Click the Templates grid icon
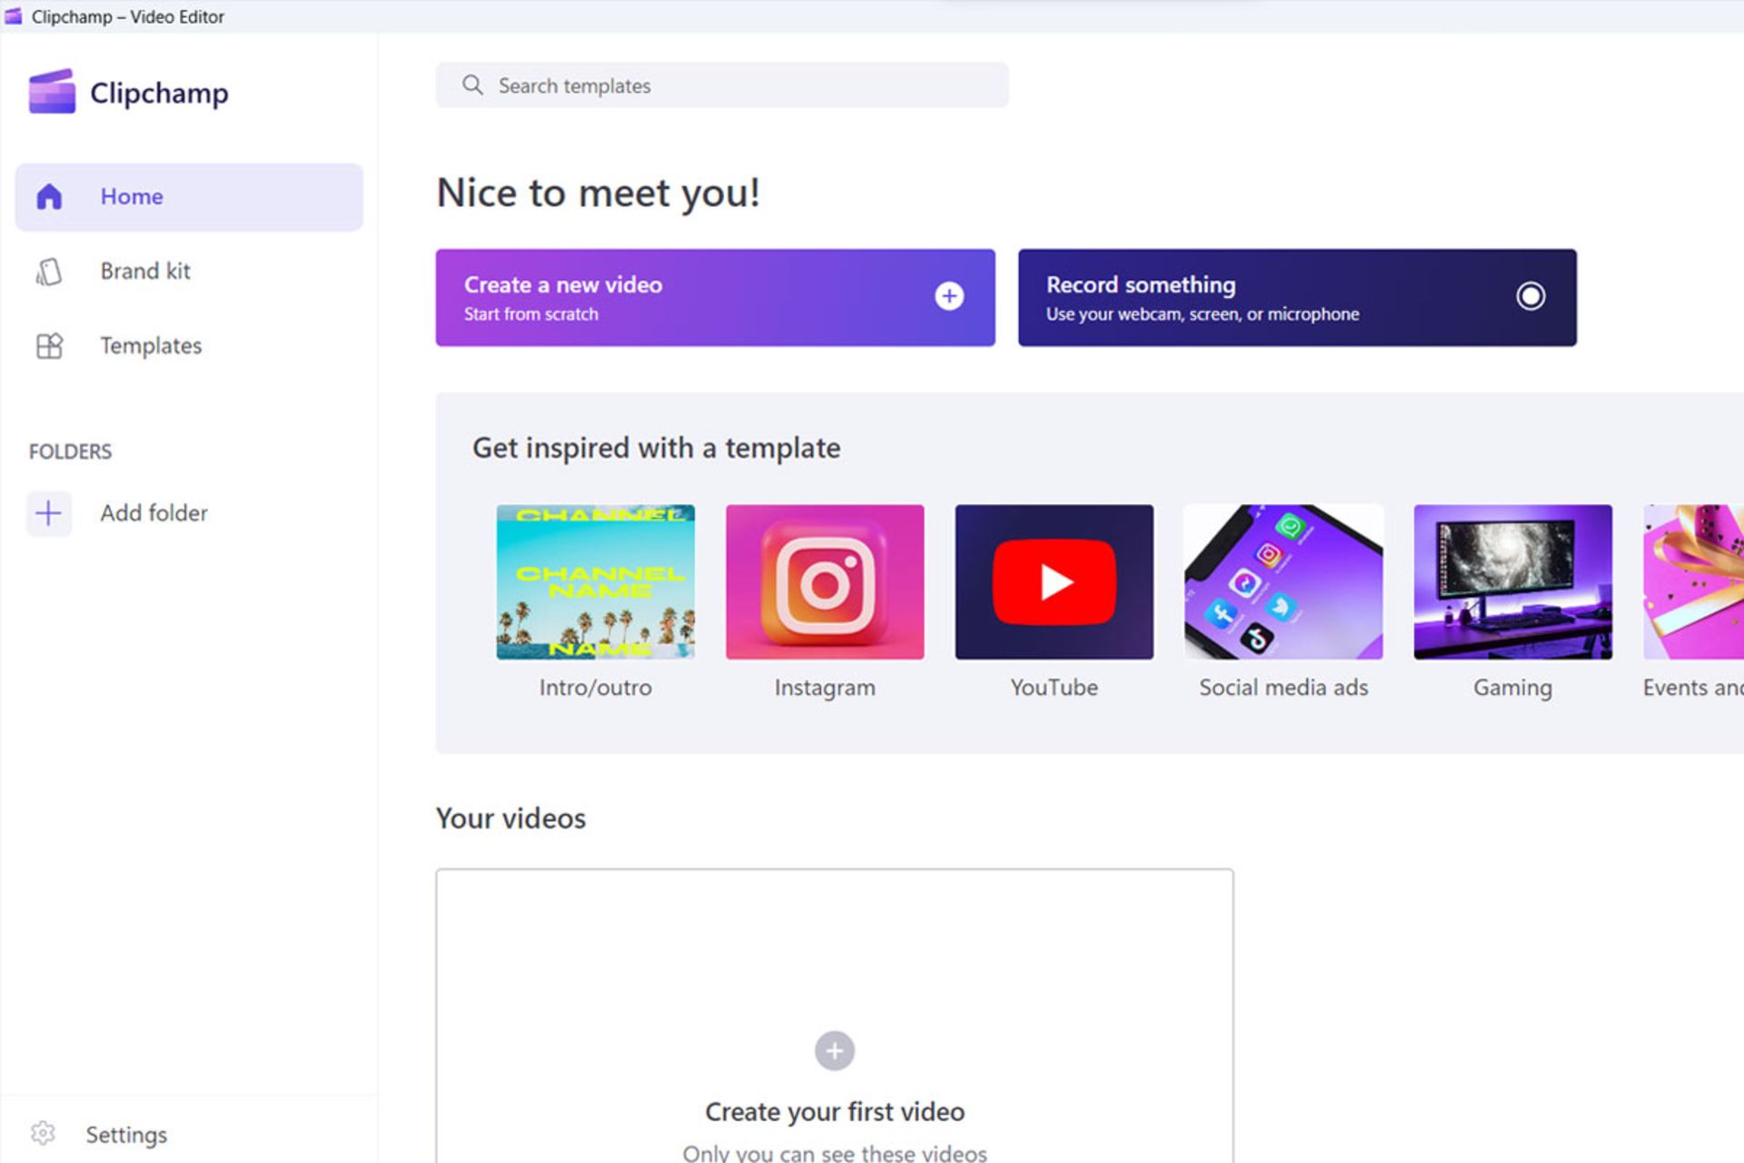The image size is (1744, 1163). [49, 346]
